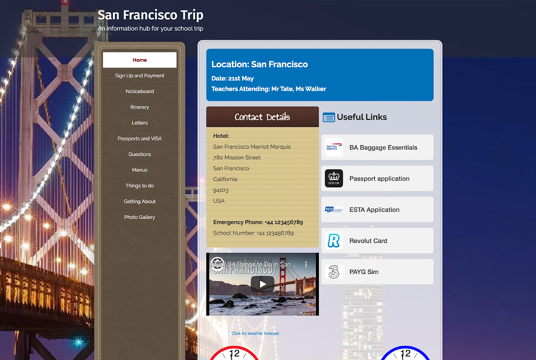
Task: Open the Sign Up and Payment page
Action: click(x=139, y=76)
